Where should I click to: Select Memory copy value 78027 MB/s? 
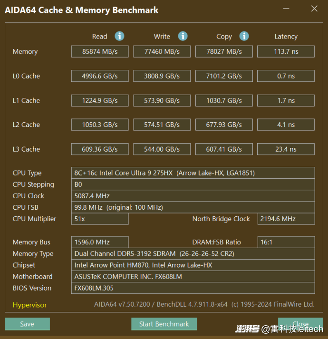[x=224, y=51]
